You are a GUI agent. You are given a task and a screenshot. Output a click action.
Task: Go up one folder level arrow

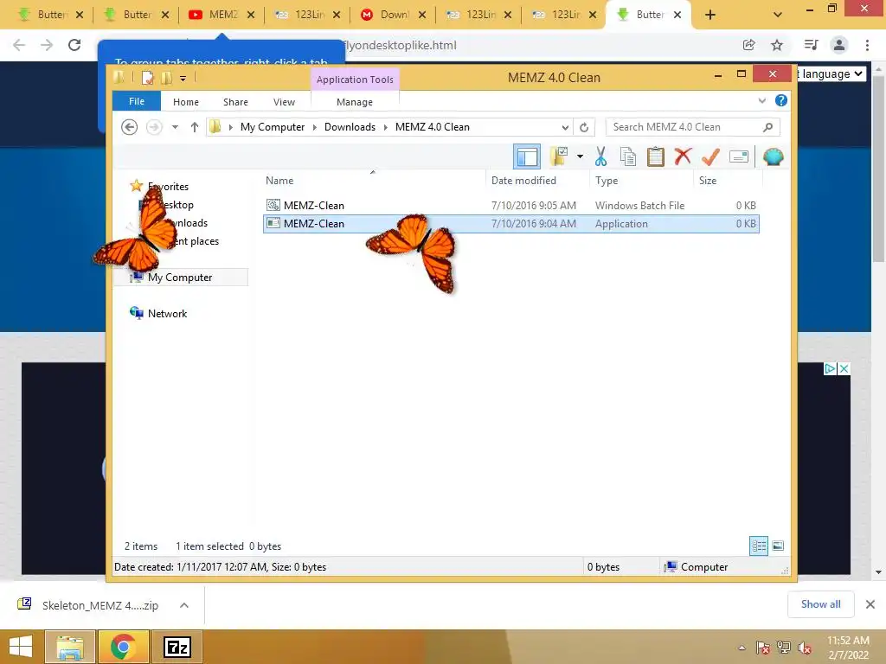click(x=195, y=127)
